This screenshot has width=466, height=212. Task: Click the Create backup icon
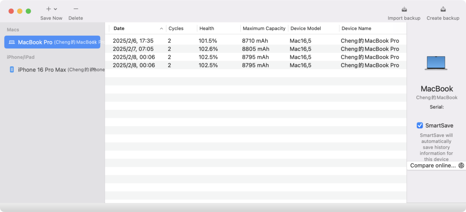[443, 9]
